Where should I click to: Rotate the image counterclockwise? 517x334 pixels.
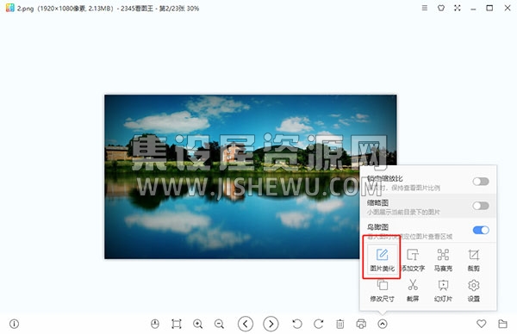297,325
